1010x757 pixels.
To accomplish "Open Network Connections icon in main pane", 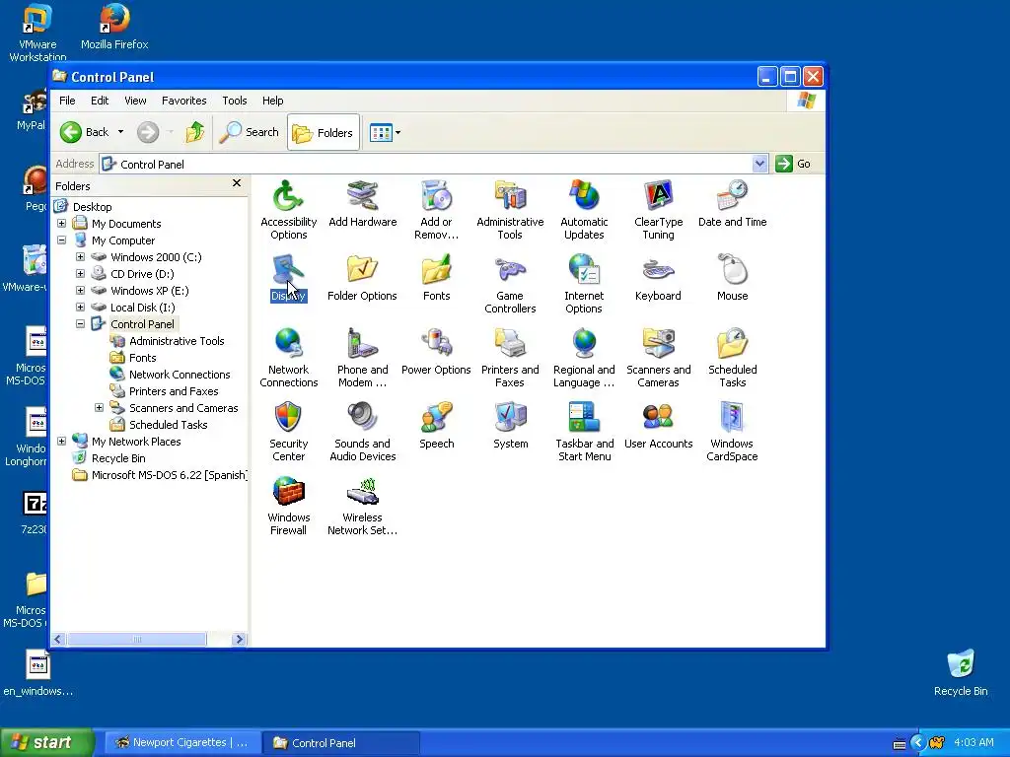I will click(x=288, y=358).
